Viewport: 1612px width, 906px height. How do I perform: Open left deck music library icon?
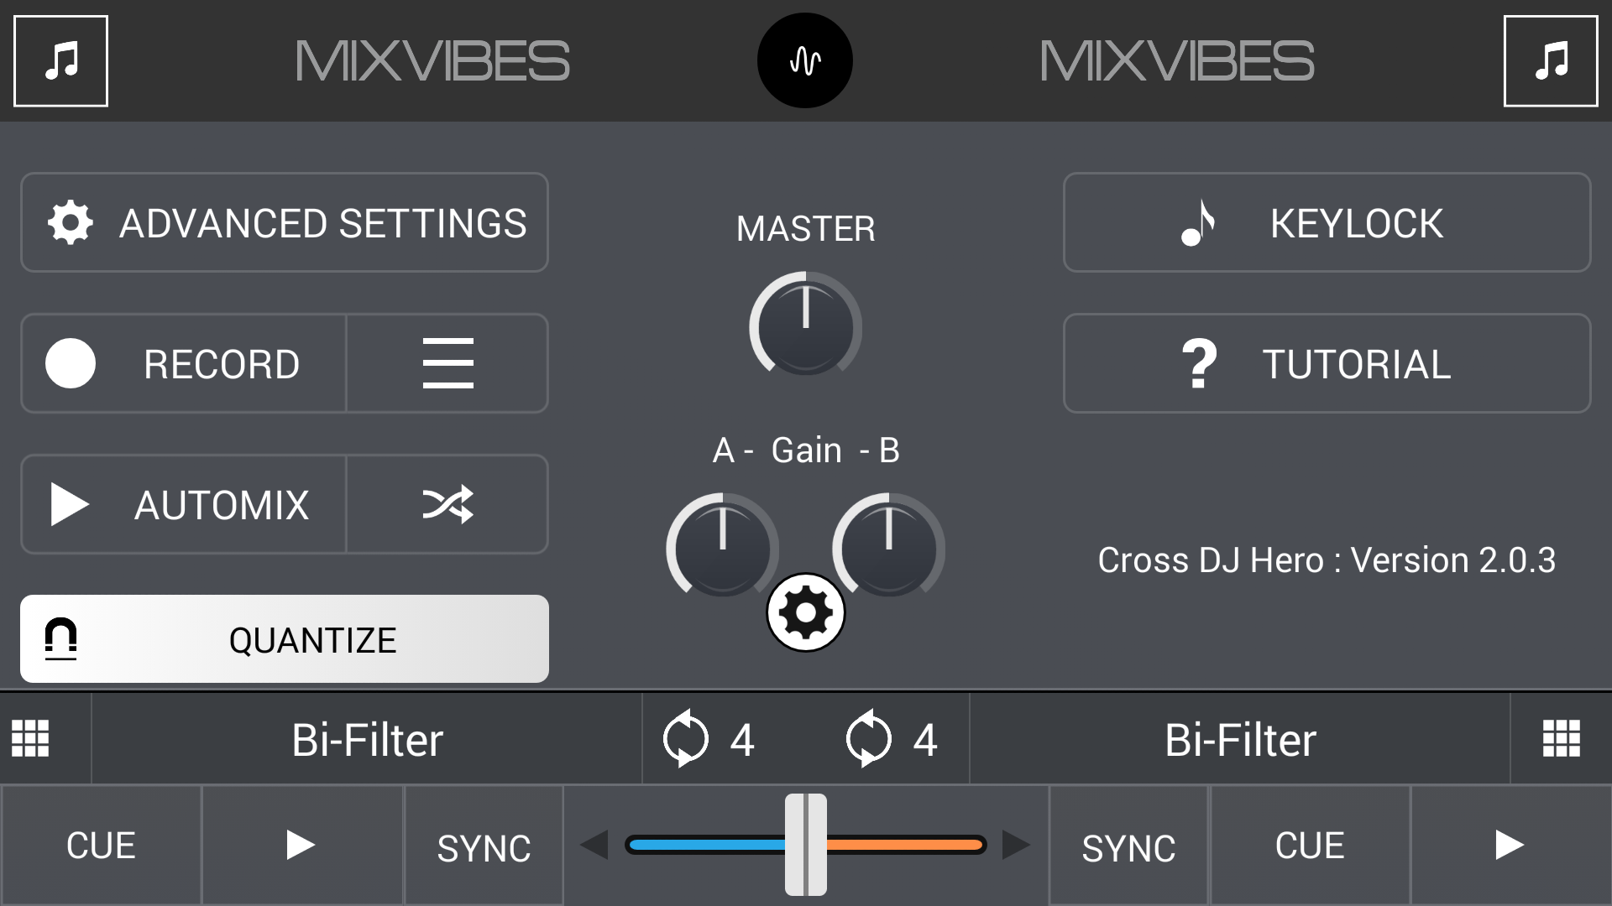[60, 60]
